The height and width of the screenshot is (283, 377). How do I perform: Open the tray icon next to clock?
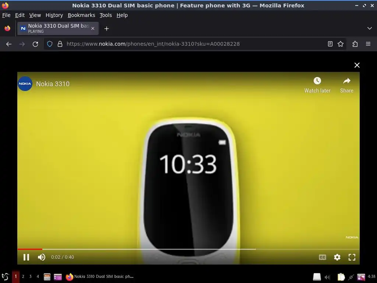361,277
